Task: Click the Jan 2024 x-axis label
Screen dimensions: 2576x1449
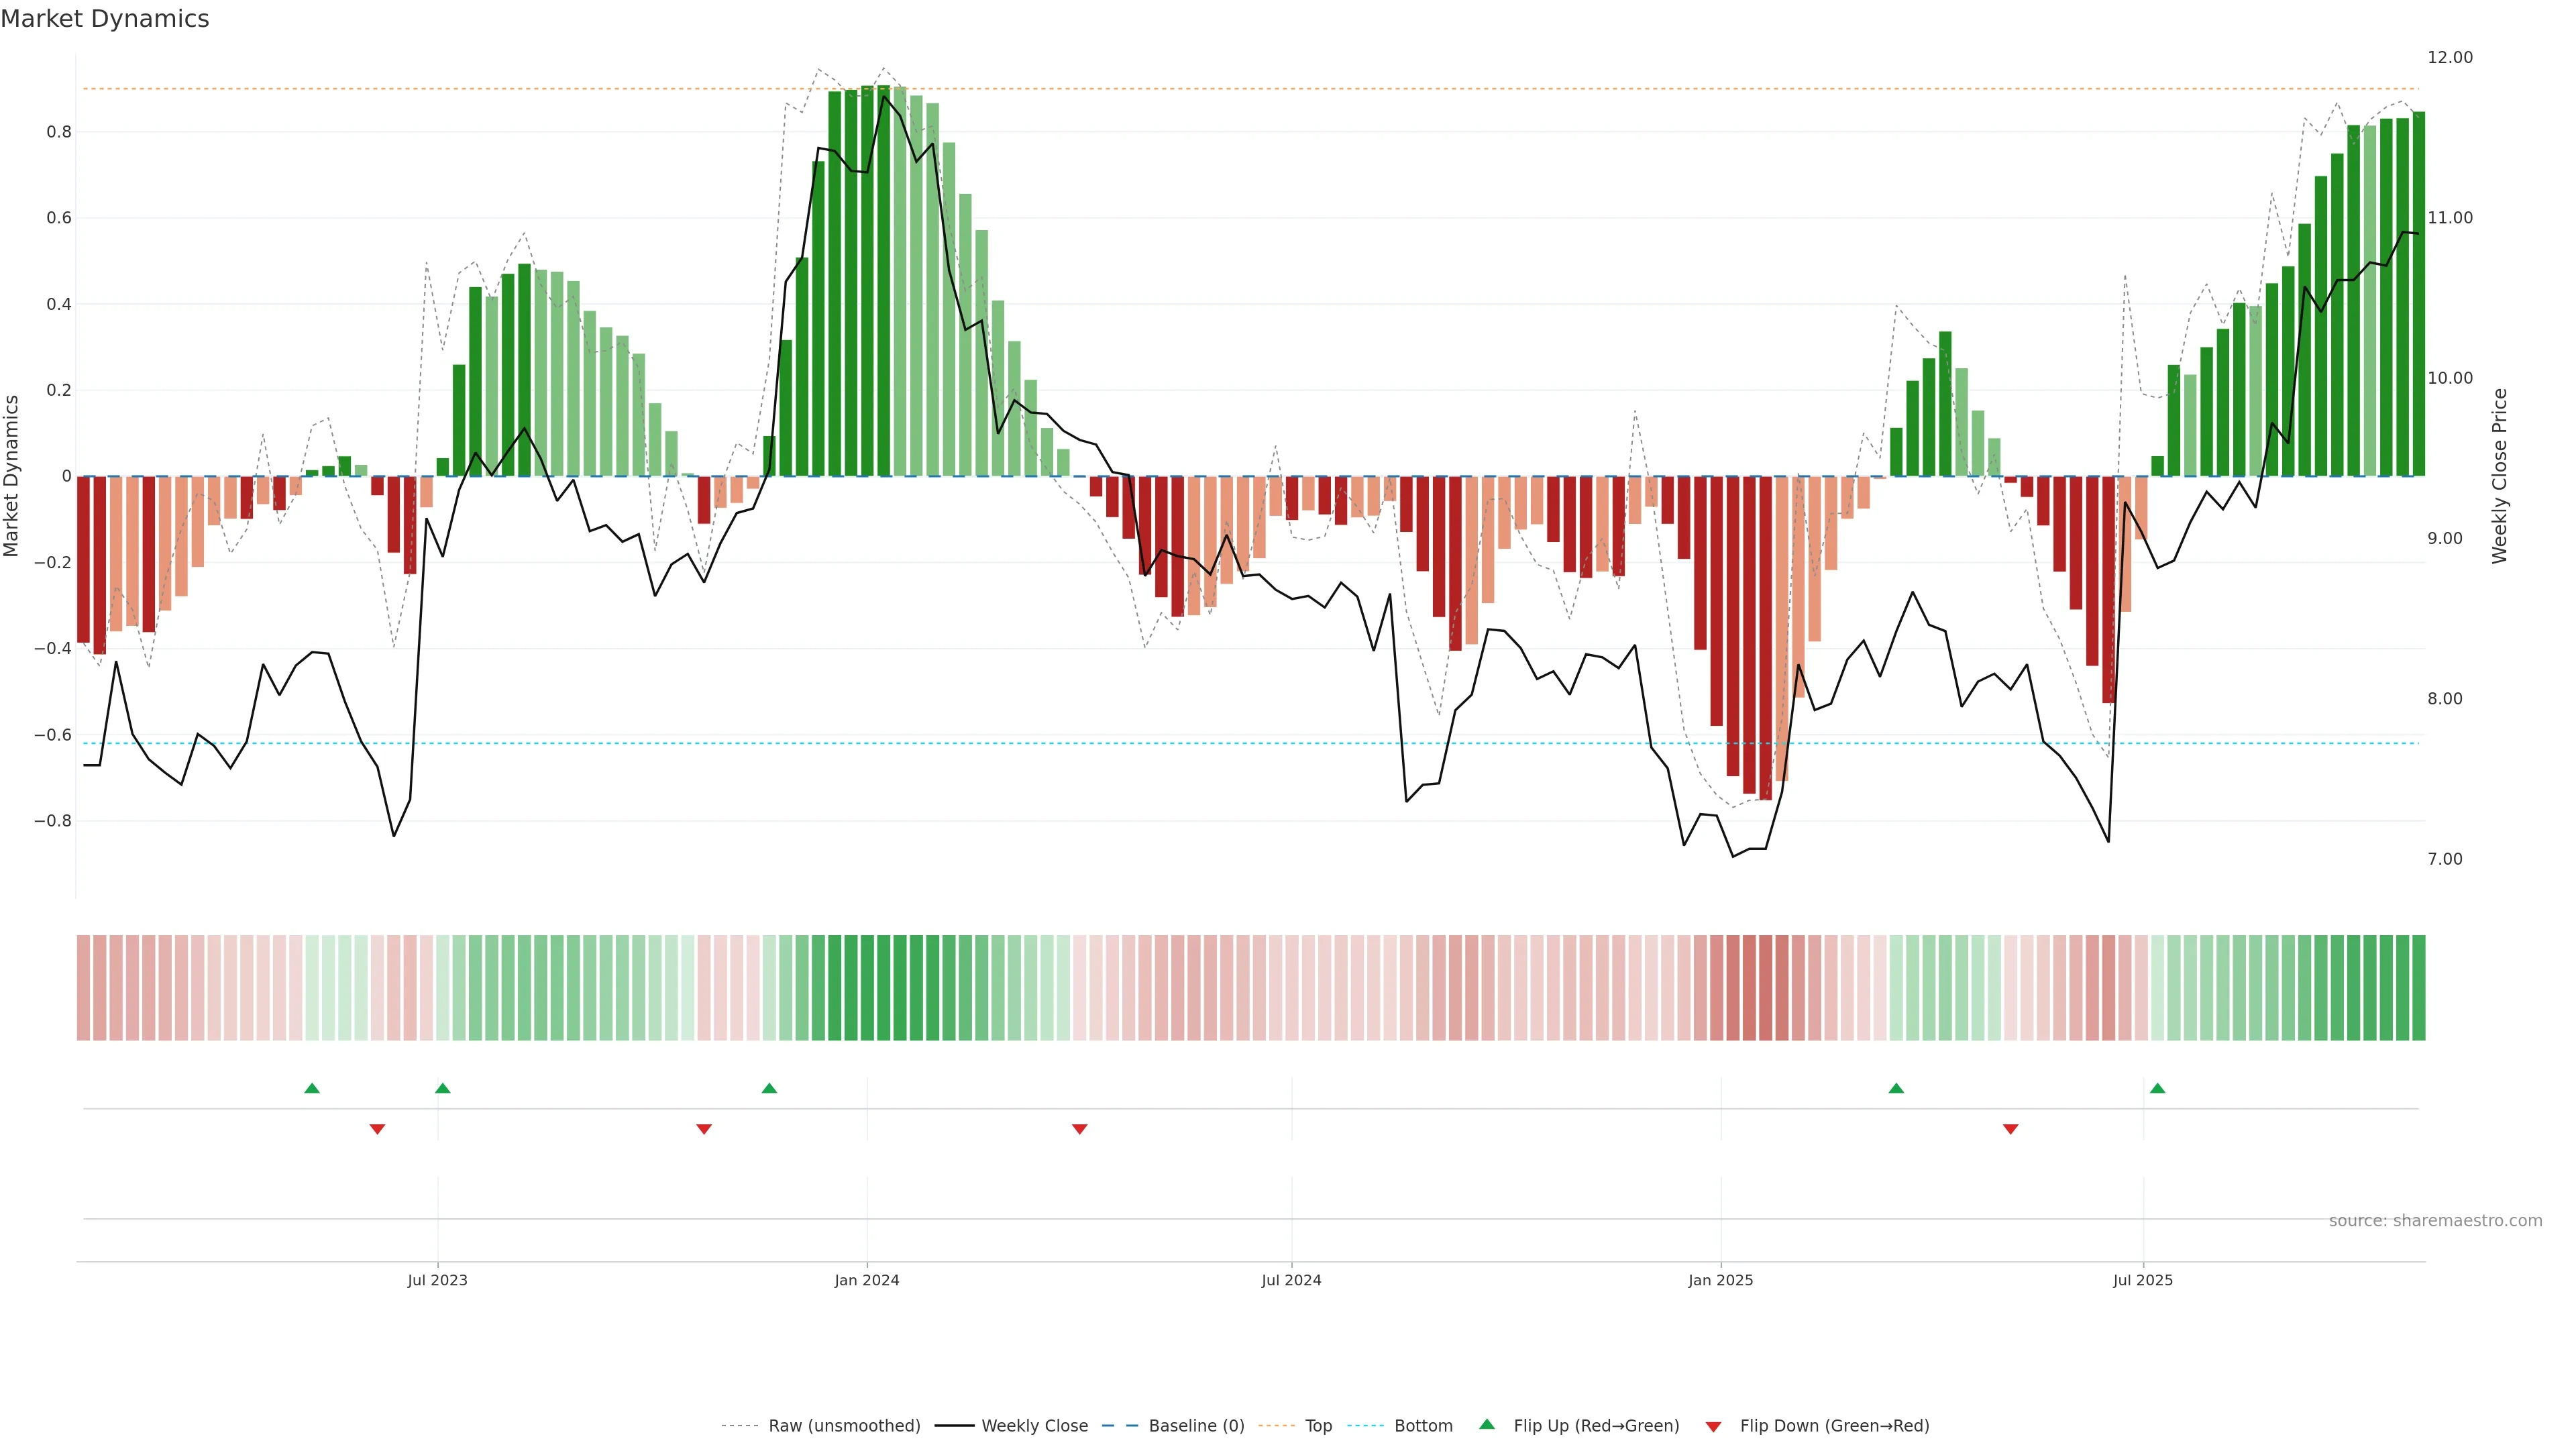Action: coord(867,1280)
